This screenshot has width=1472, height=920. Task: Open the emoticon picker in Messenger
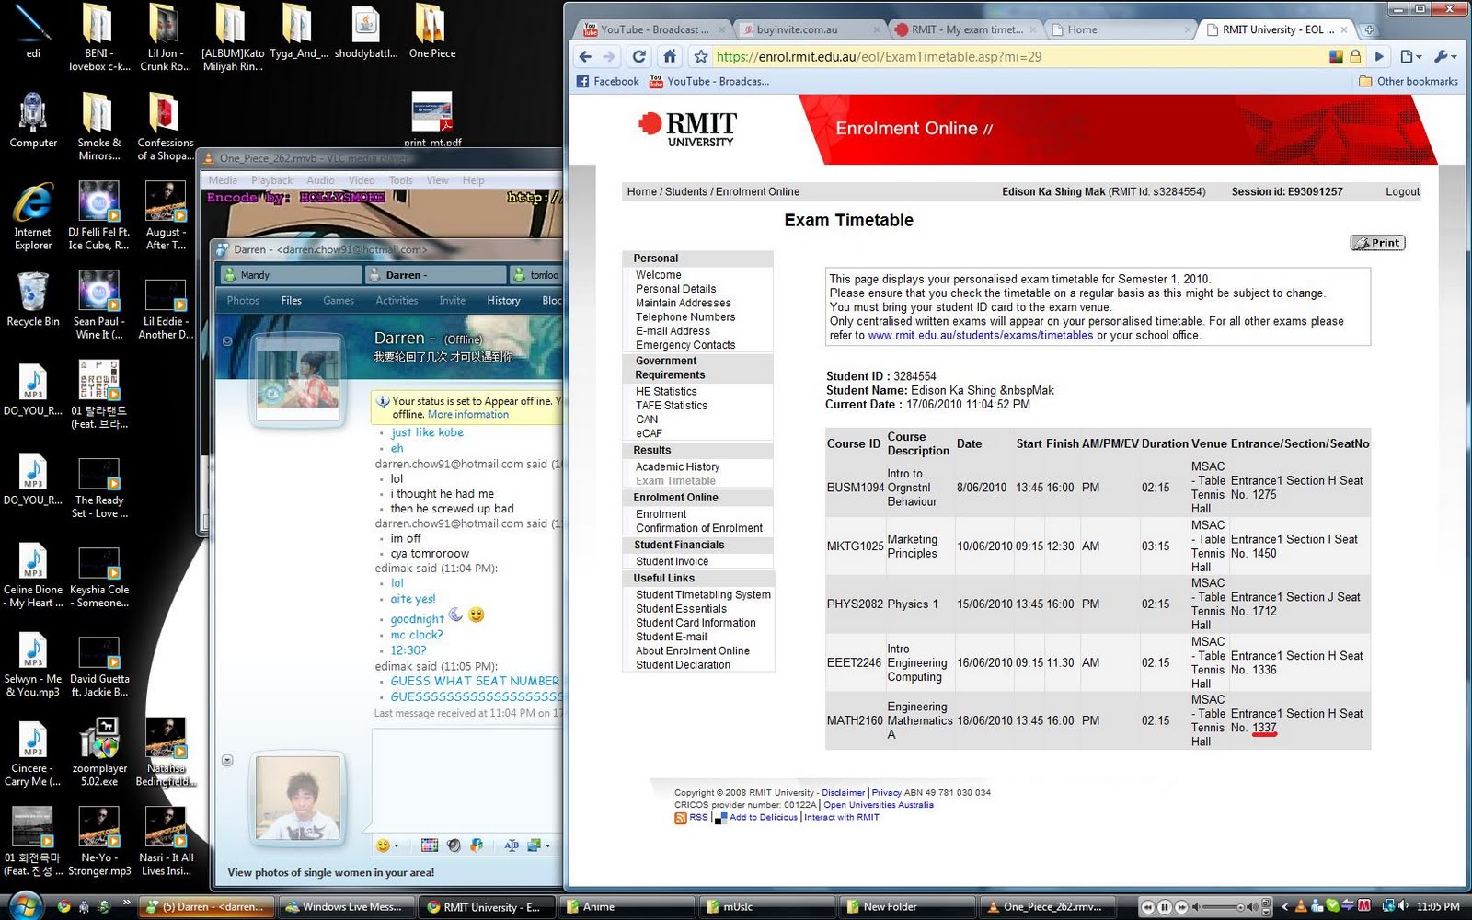point(383,845)
